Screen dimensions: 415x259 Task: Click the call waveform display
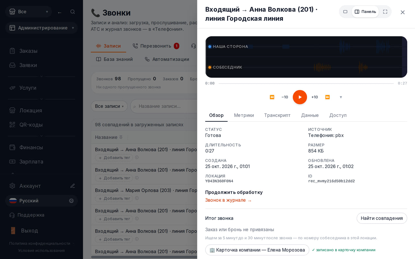[x=306, y=57]
